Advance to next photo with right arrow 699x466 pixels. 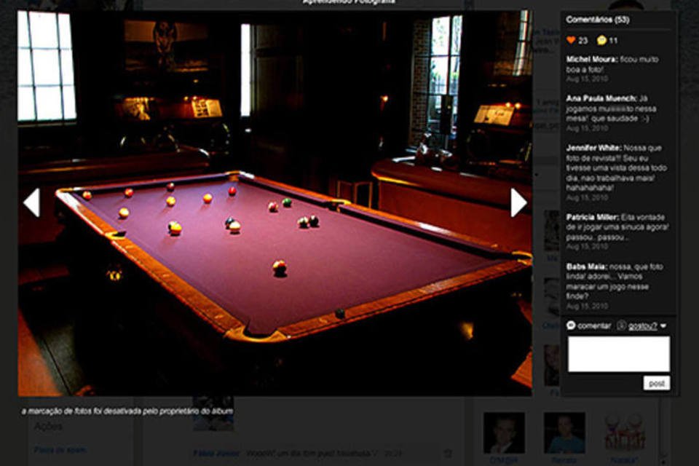pos(519,202)
